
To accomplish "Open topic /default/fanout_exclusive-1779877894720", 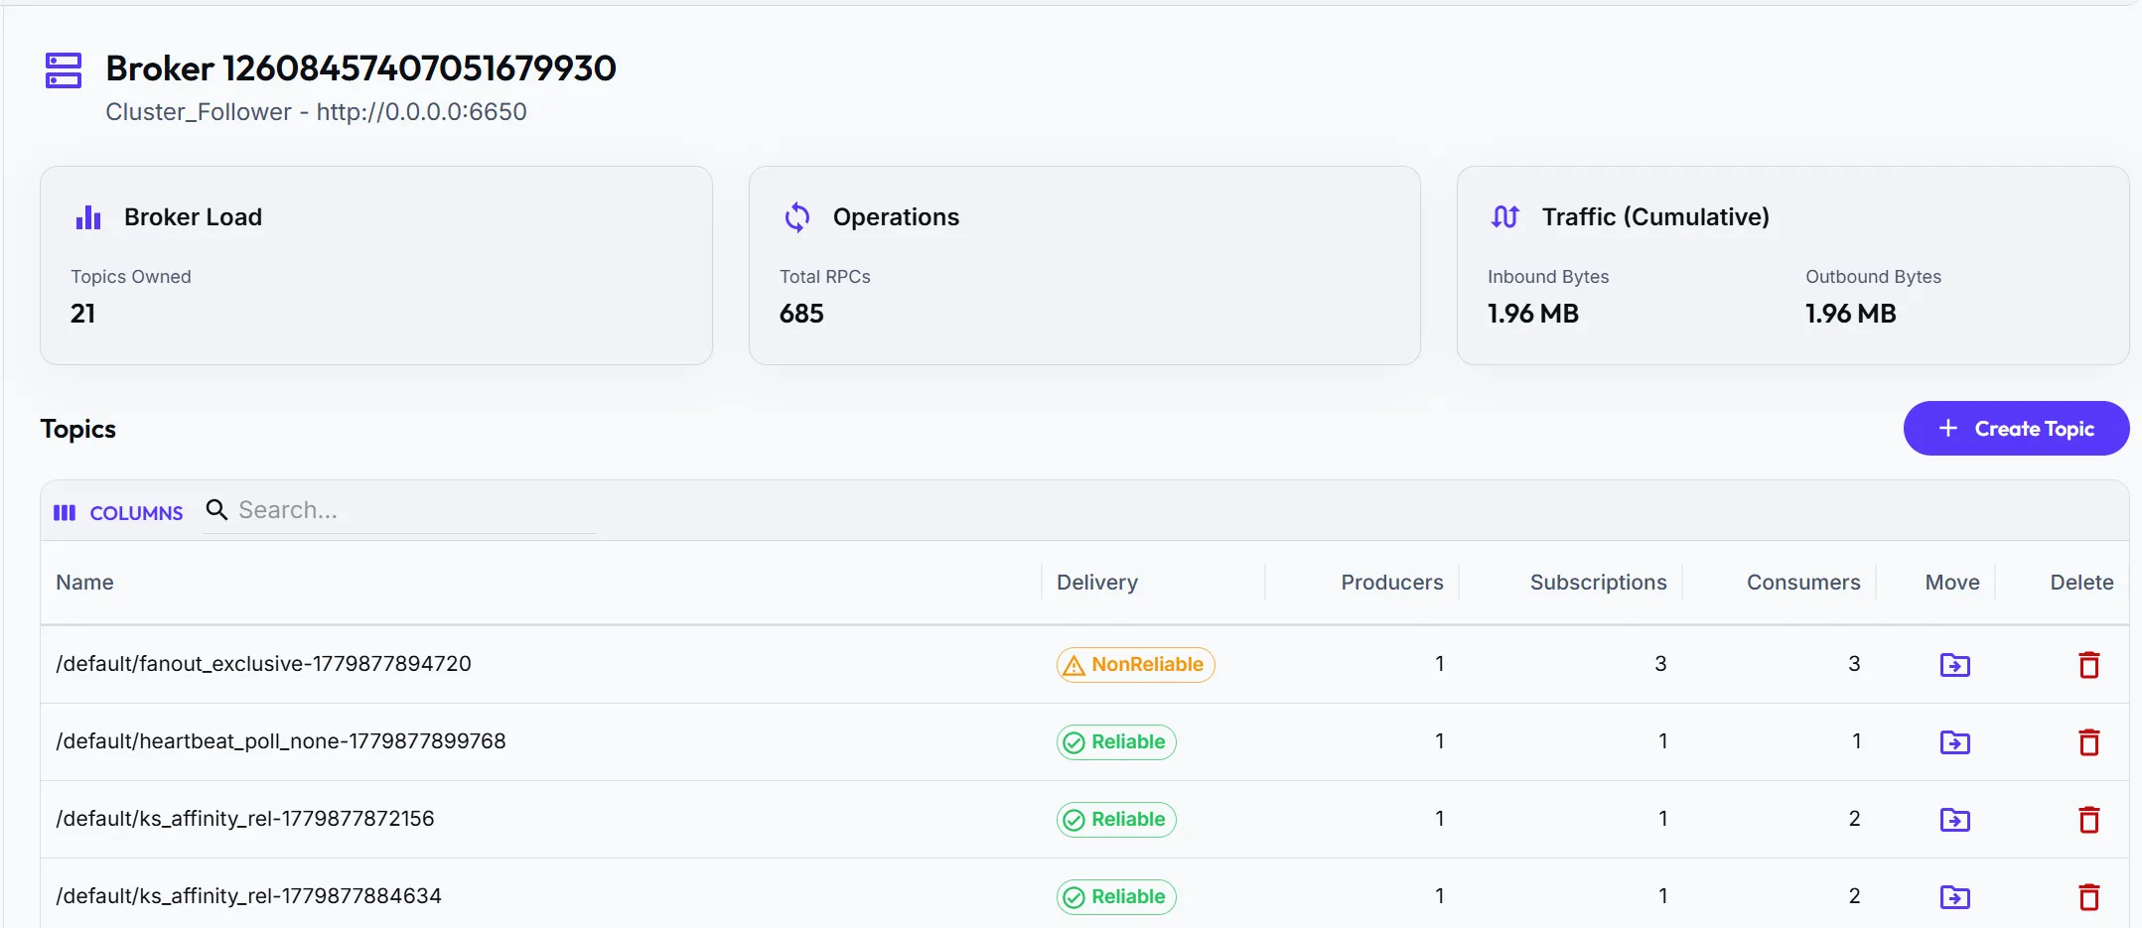I will [x=263, y=664].
